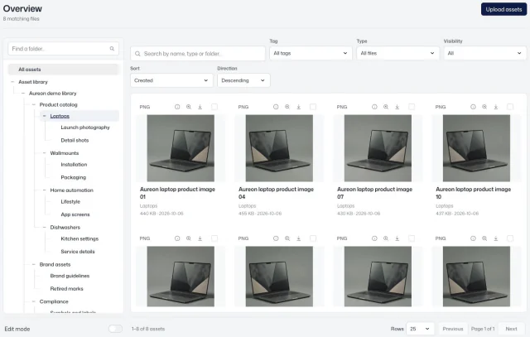Show info for Aureon laptop product image 10
530x337 pixels.
tap(473, 107)
